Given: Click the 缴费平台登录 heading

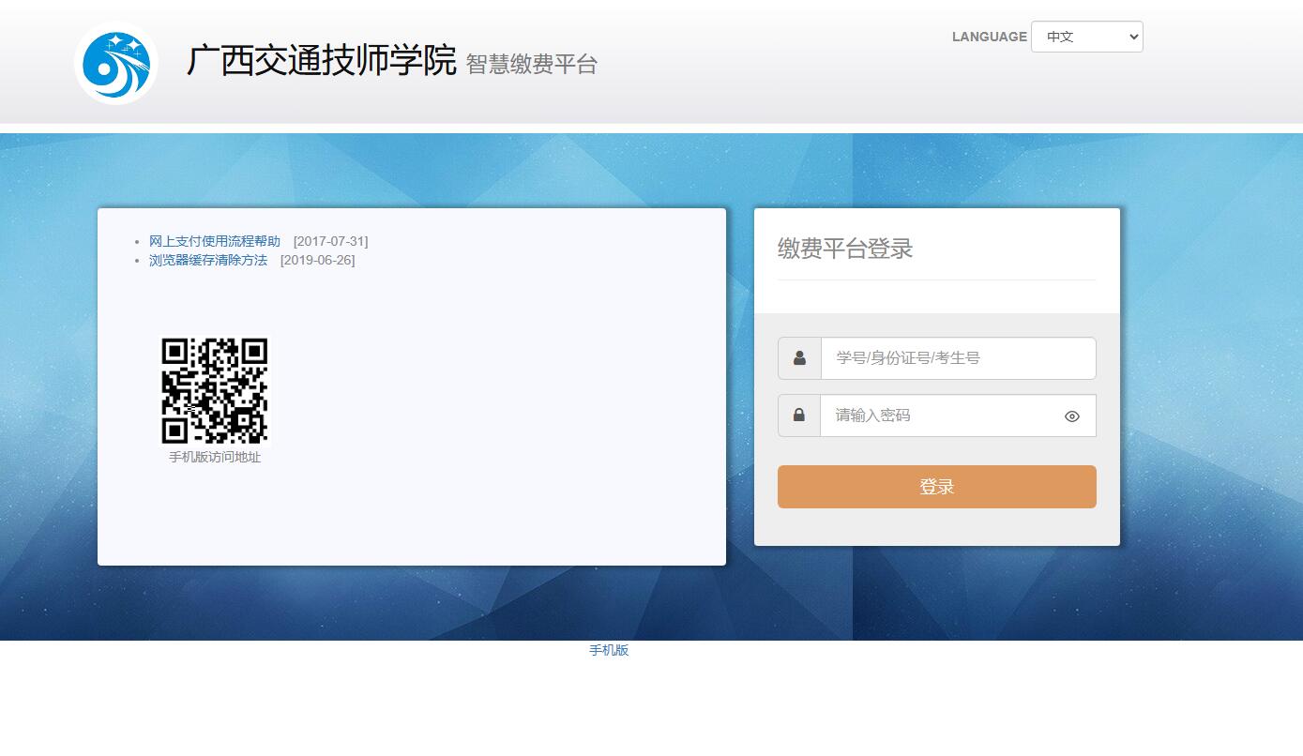Looking at the screenshot, I should (845, 249).
